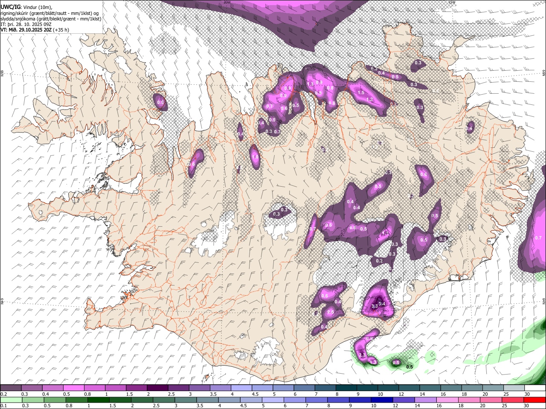Click the 'UWC/IG: Vindur (10m)' title text
The width and height of the screenshot is (546, 409).
tap(26, 7)
